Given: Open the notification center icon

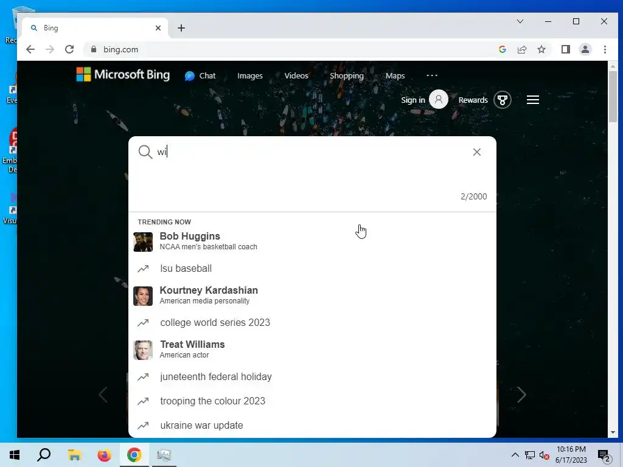Looking at the screenshot, I should [x=604, y=455].
